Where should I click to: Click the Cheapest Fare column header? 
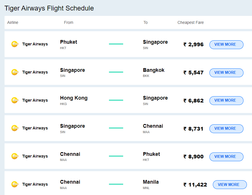coord(190,22)
